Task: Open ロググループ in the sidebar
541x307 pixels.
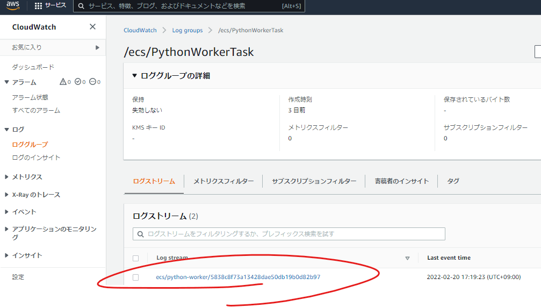Action: click(30, 145)
